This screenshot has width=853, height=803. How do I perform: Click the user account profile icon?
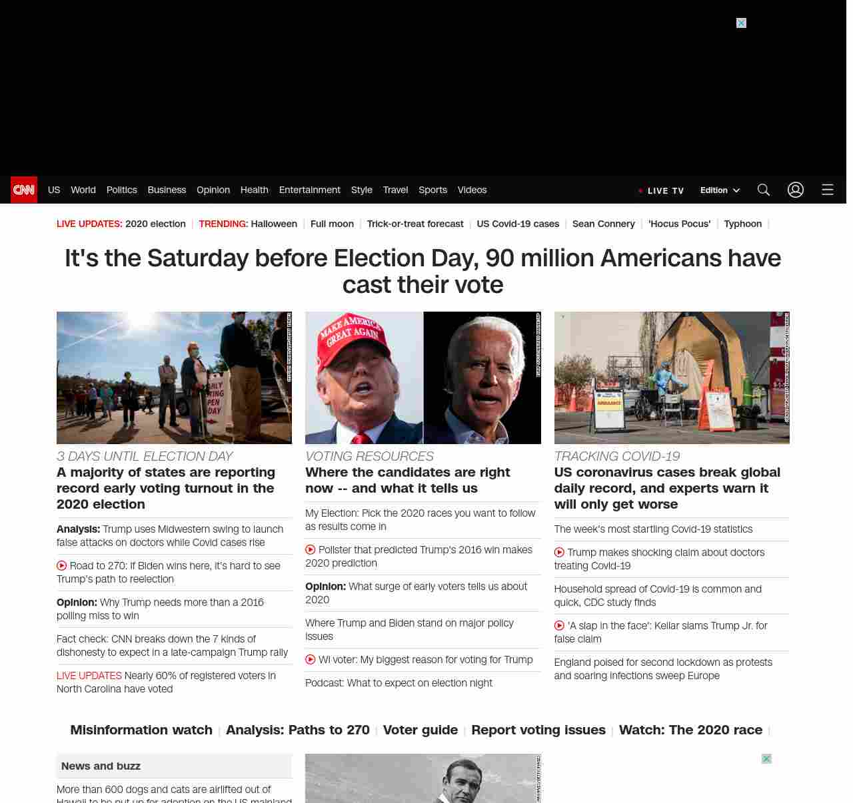tap(795, 190)
